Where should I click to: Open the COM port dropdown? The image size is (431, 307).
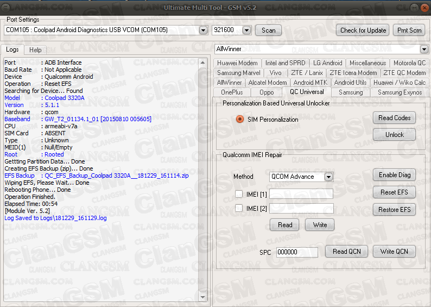click(x=203, y=30)
